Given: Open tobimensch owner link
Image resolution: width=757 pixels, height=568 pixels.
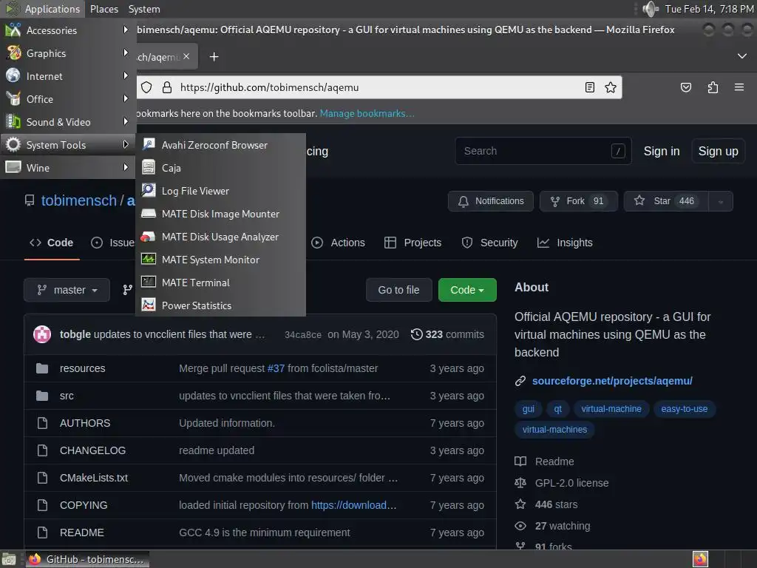Looking at the screenshot, I should pyautogui.click(x=78, y=200).
